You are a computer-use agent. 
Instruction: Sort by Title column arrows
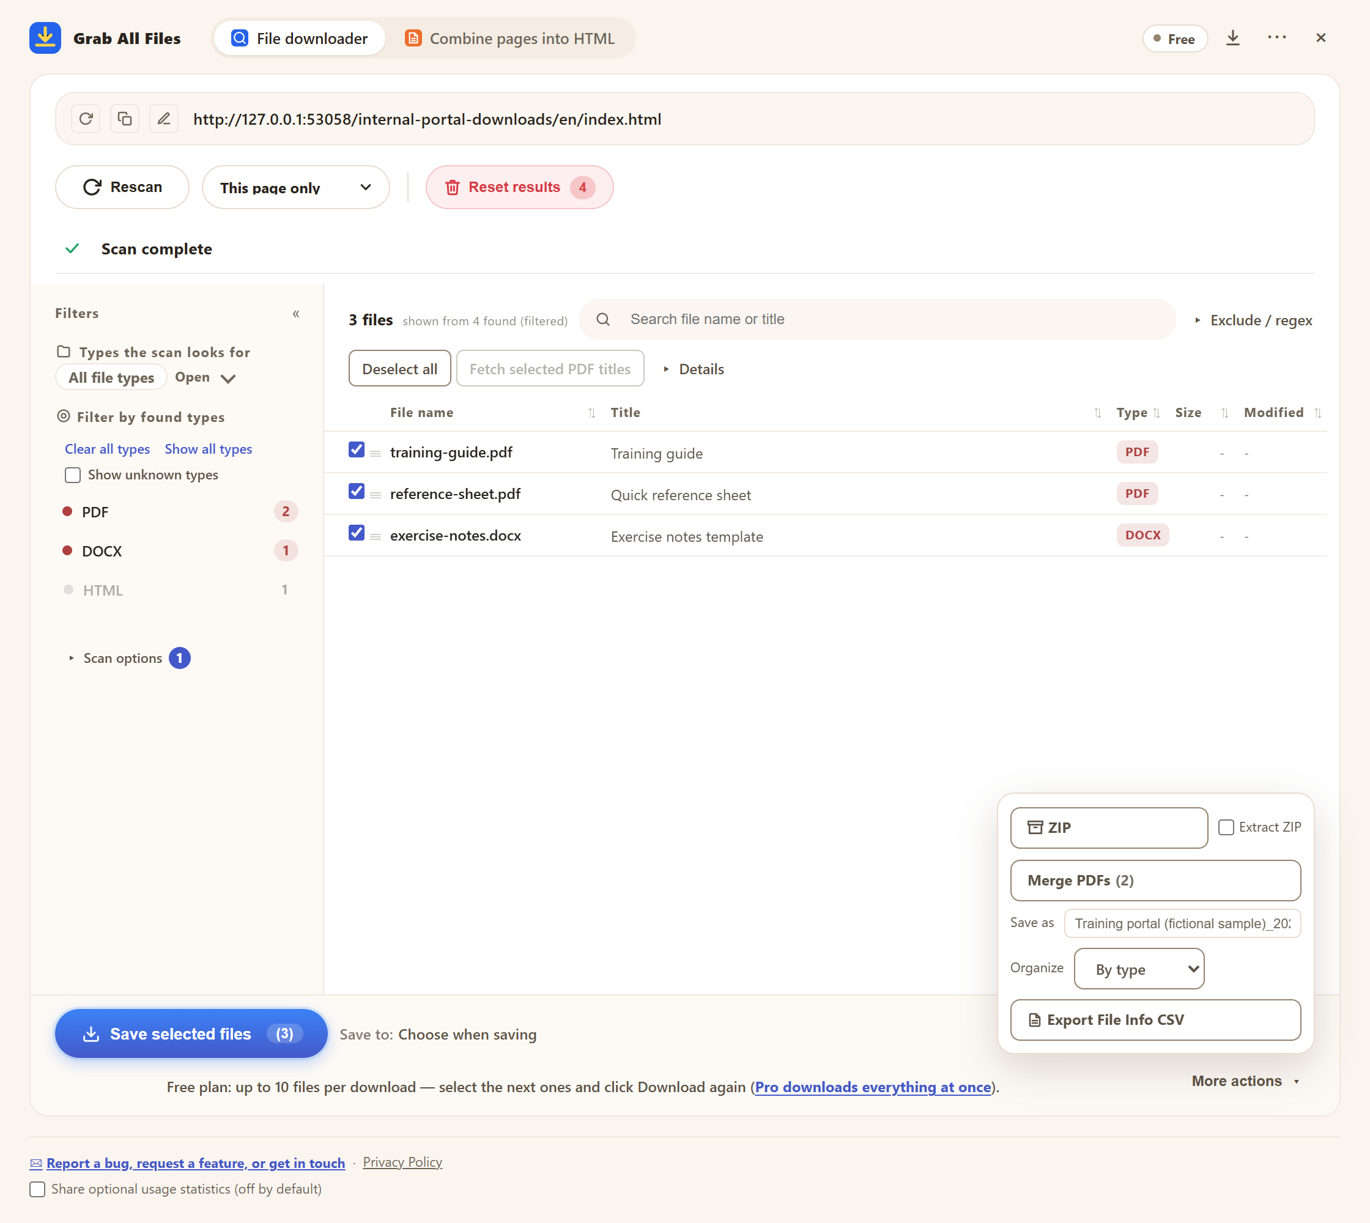(x=1097, y=413)
